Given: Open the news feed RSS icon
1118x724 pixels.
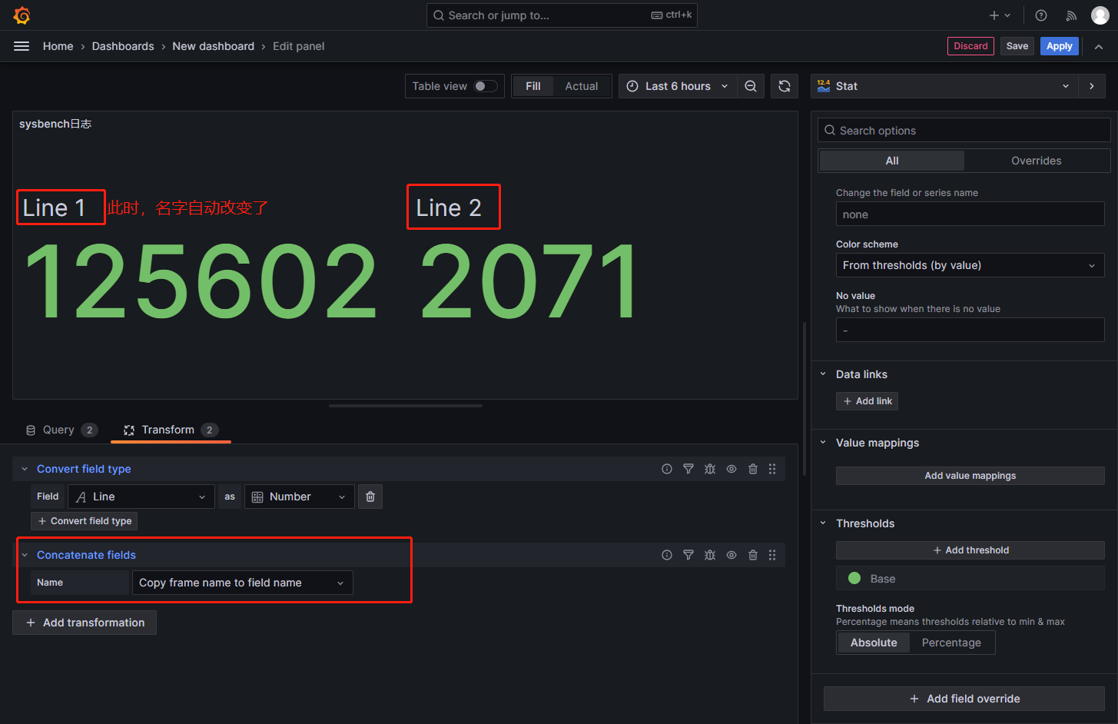Looking at the screenshot, I should (1071, 15).
